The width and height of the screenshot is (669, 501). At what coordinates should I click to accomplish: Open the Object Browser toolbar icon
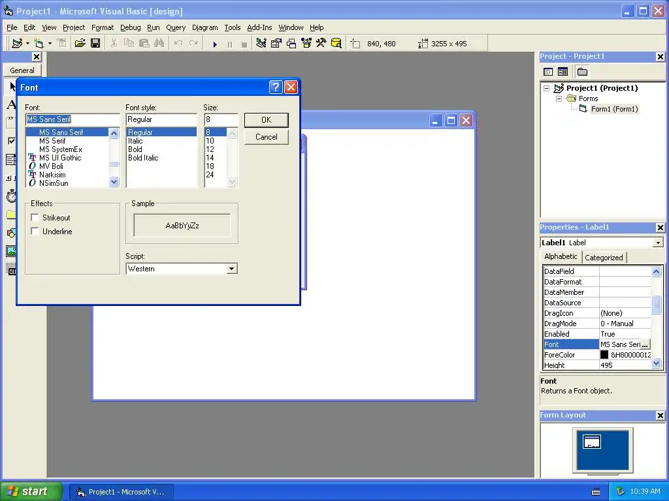pos(306,44)
